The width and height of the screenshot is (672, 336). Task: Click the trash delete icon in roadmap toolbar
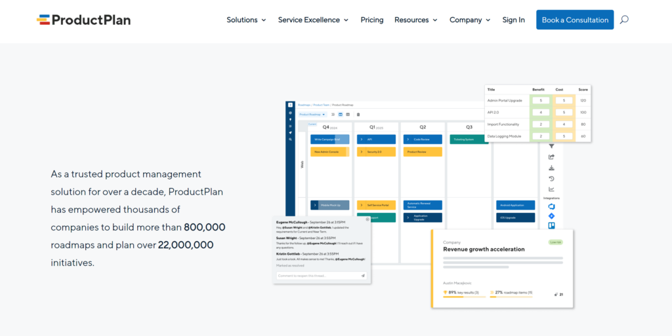(x=358, y=114)
